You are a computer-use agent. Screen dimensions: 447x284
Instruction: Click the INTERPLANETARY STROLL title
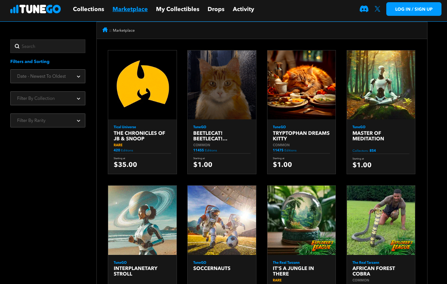(x=135, y=271)
